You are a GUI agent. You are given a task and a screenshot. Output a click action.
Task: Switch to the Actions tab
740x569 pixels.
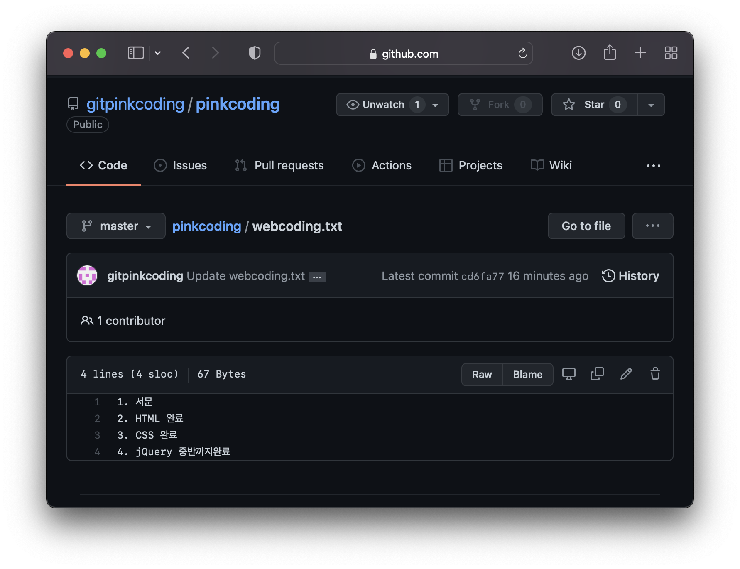coord(382,165)
